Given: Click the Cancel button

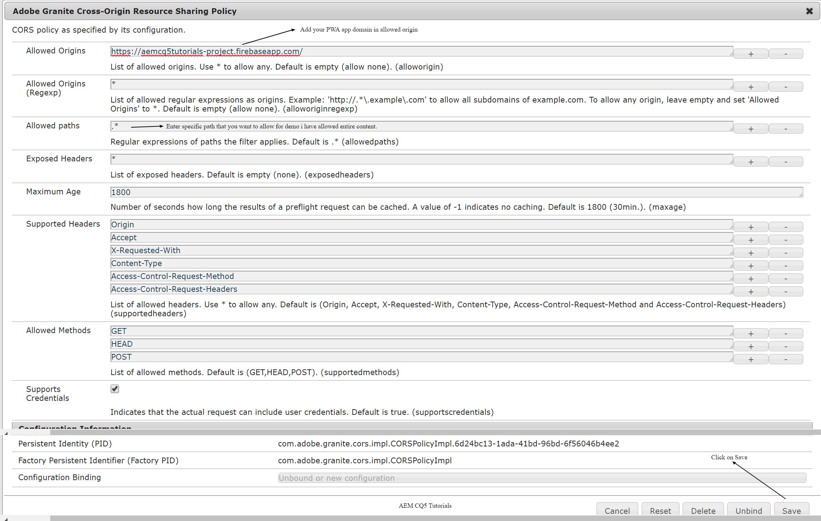Looking at the screenshot, I should click(x=617, y=511).
